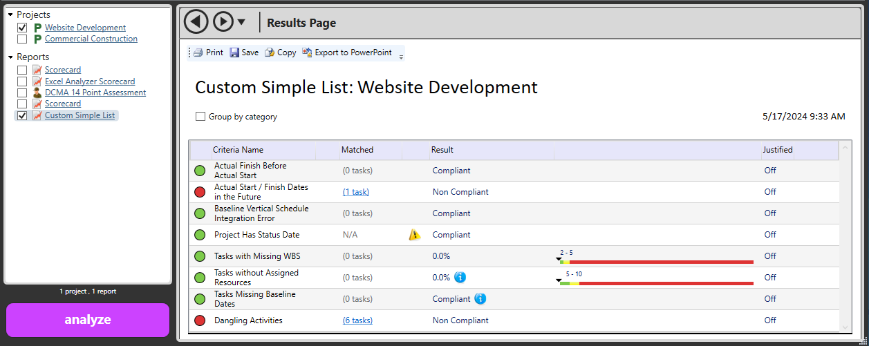The width and height of the screenshot is (869, 346).
Task: Click info icon beside Tasks without Assigned Resources
Action: pos(460,277)
